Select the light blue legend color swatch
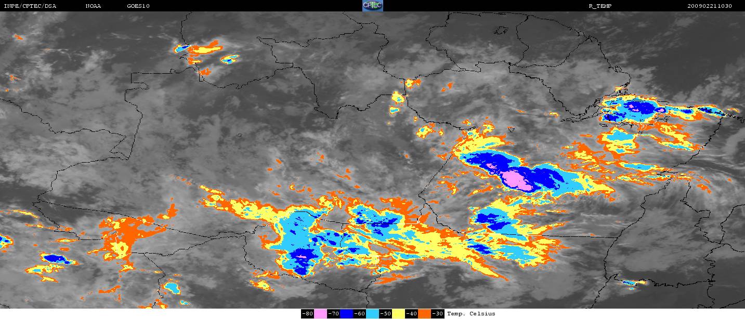 (372, 314)
